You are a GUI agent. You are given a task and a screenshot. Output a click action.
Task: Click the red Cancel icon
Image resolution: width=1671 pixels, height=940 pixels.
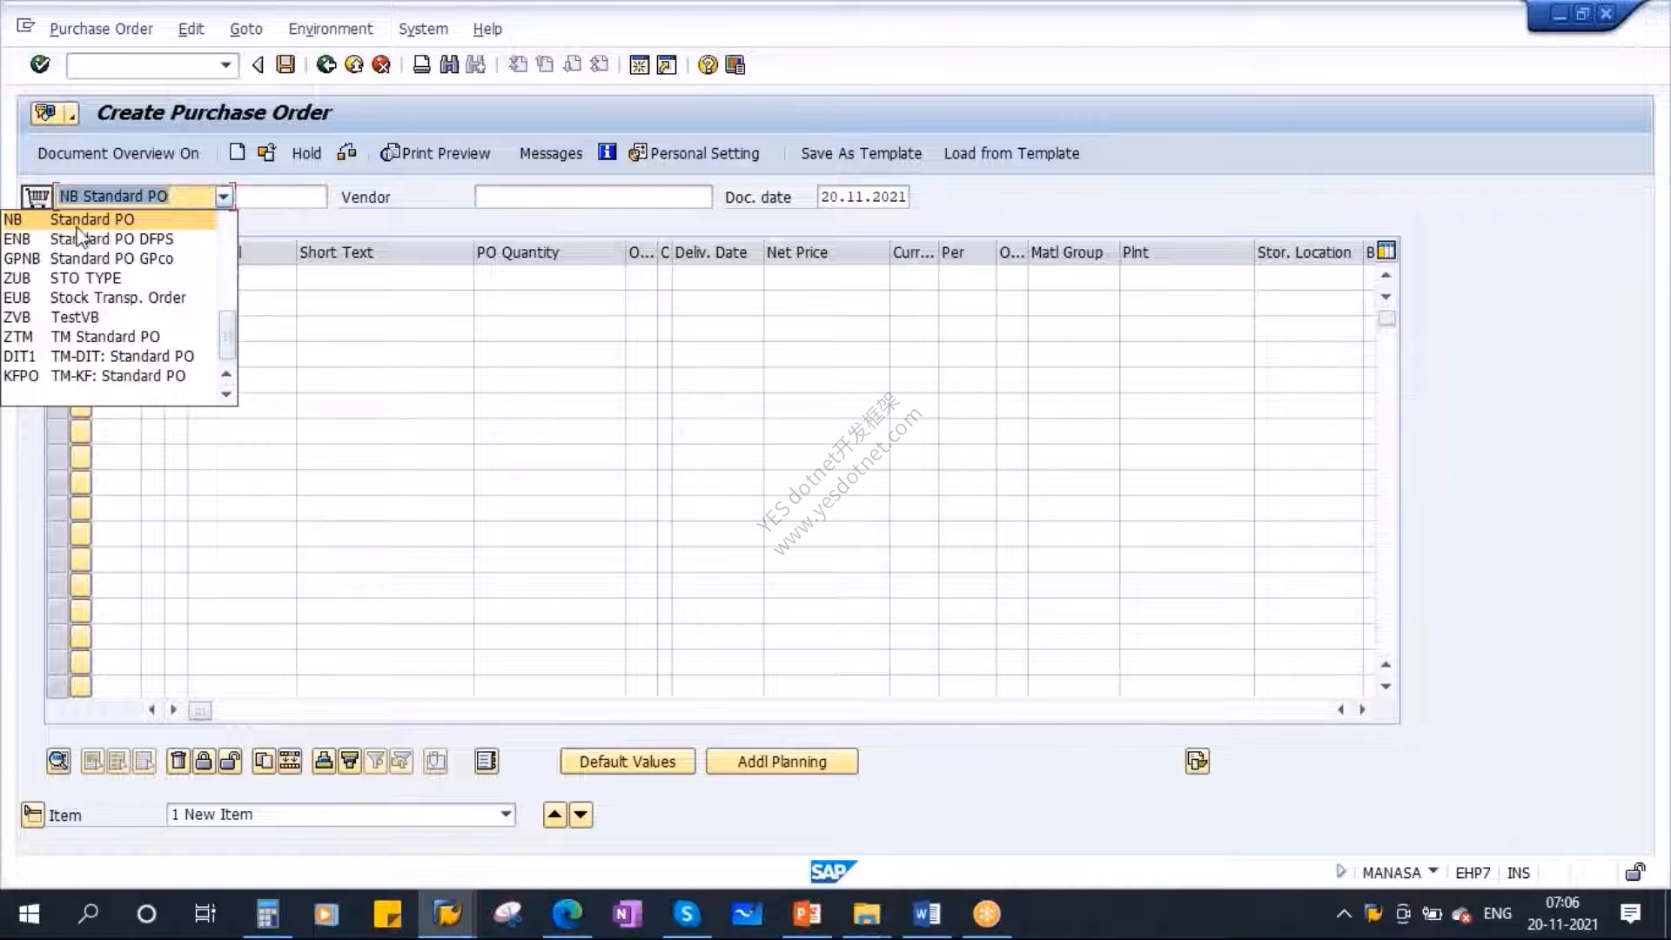click(381, 64)
